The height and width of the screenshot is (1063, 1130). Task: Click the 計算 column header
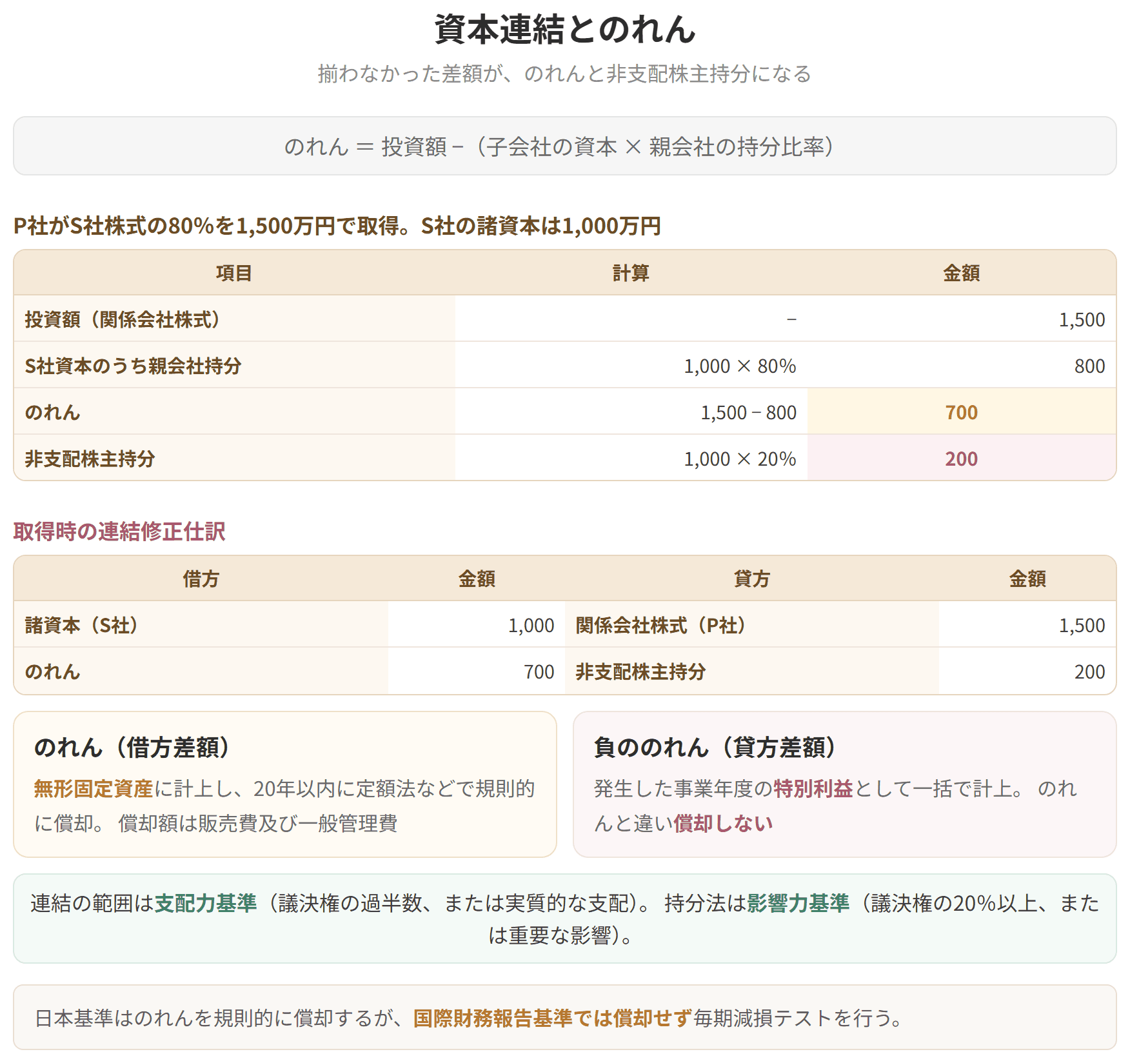click(631, 273)
